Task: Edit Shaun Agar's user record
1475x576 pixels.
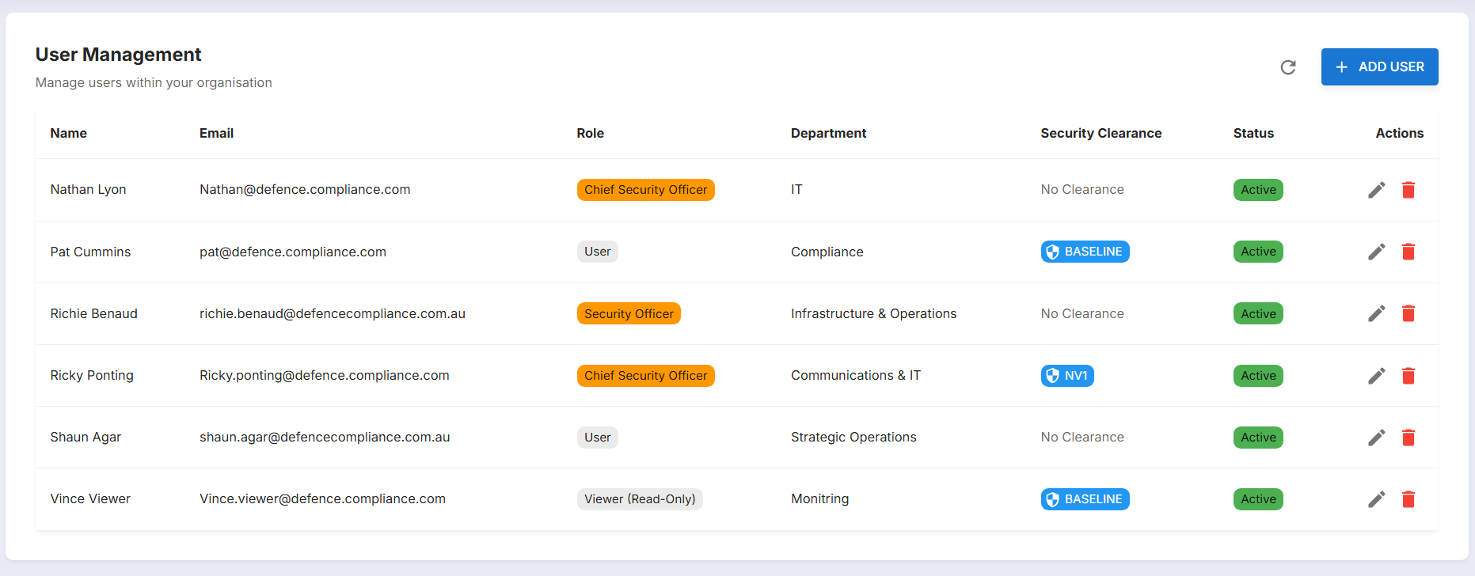Action: (x=1377, y=438)
